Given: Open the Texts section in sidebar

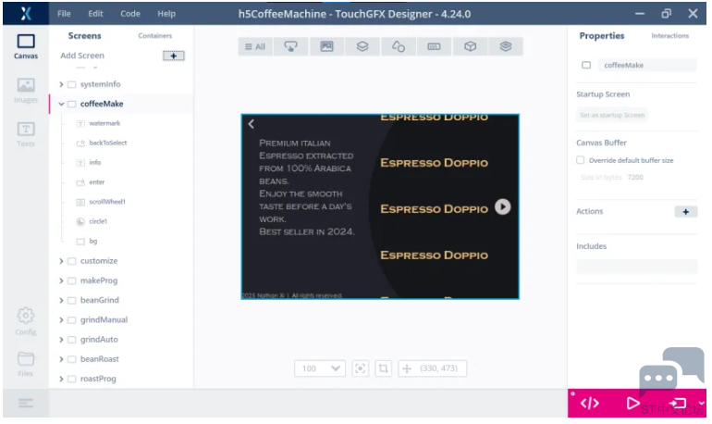Looking at the screenshot, I should coord(26,134).
